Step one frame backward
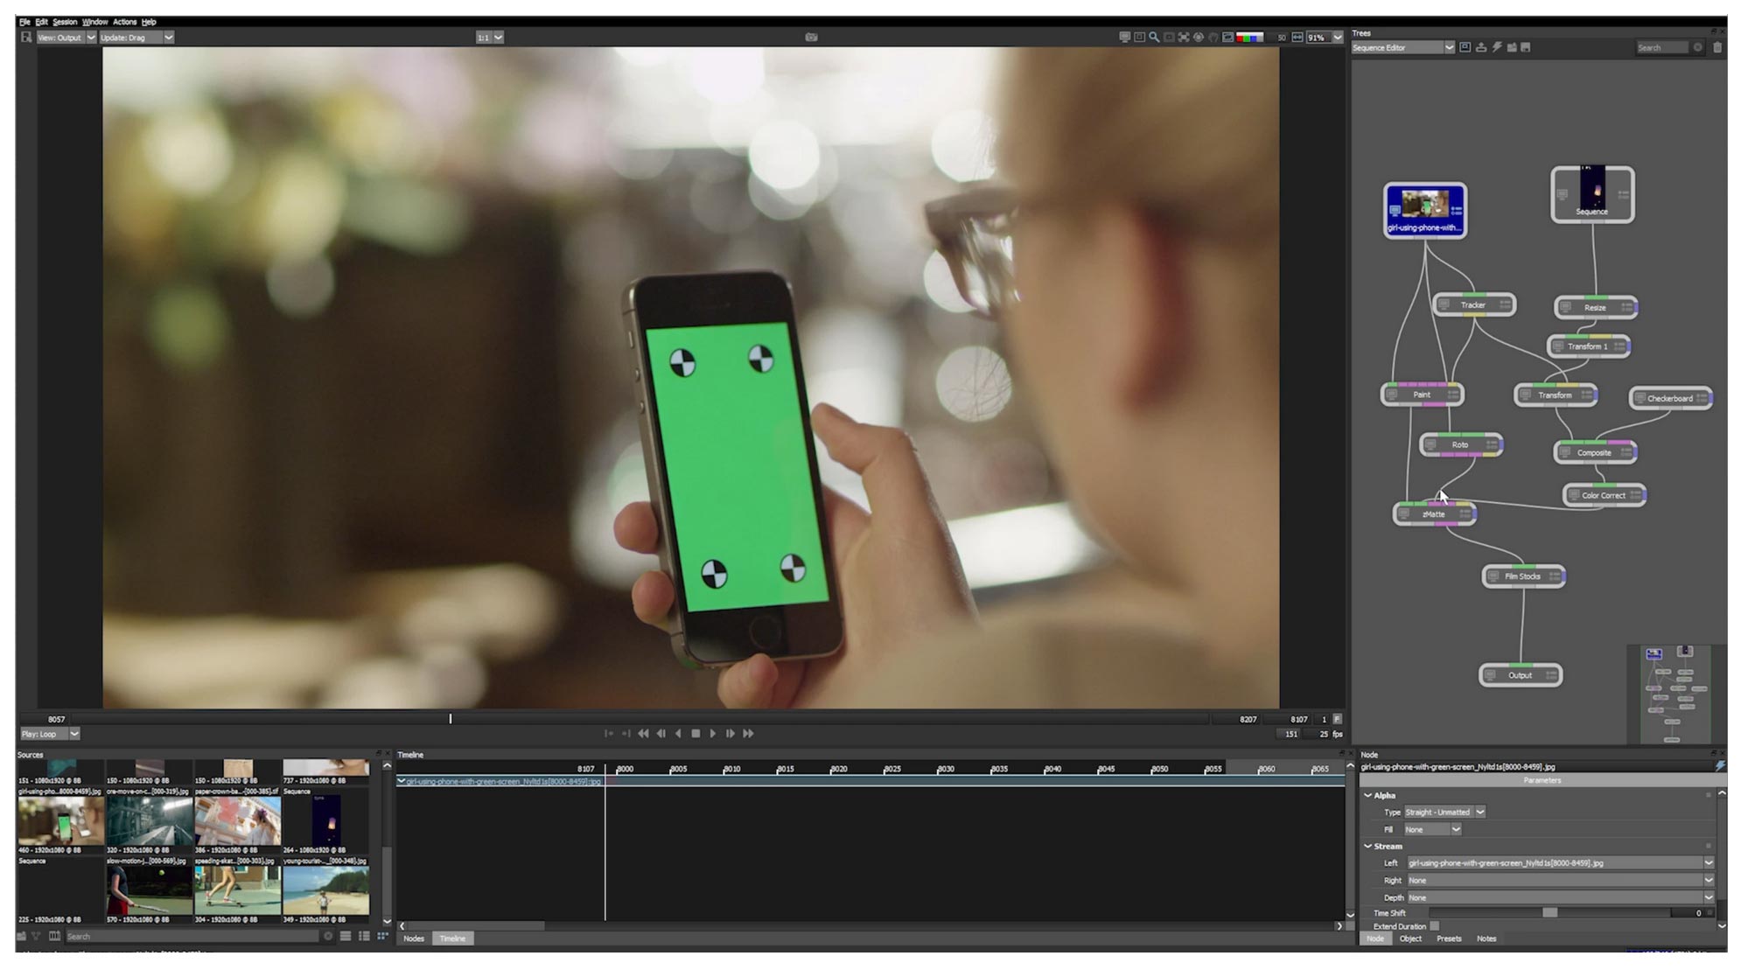The height and width of the screenshot is (970, 1748). [661, 734]
